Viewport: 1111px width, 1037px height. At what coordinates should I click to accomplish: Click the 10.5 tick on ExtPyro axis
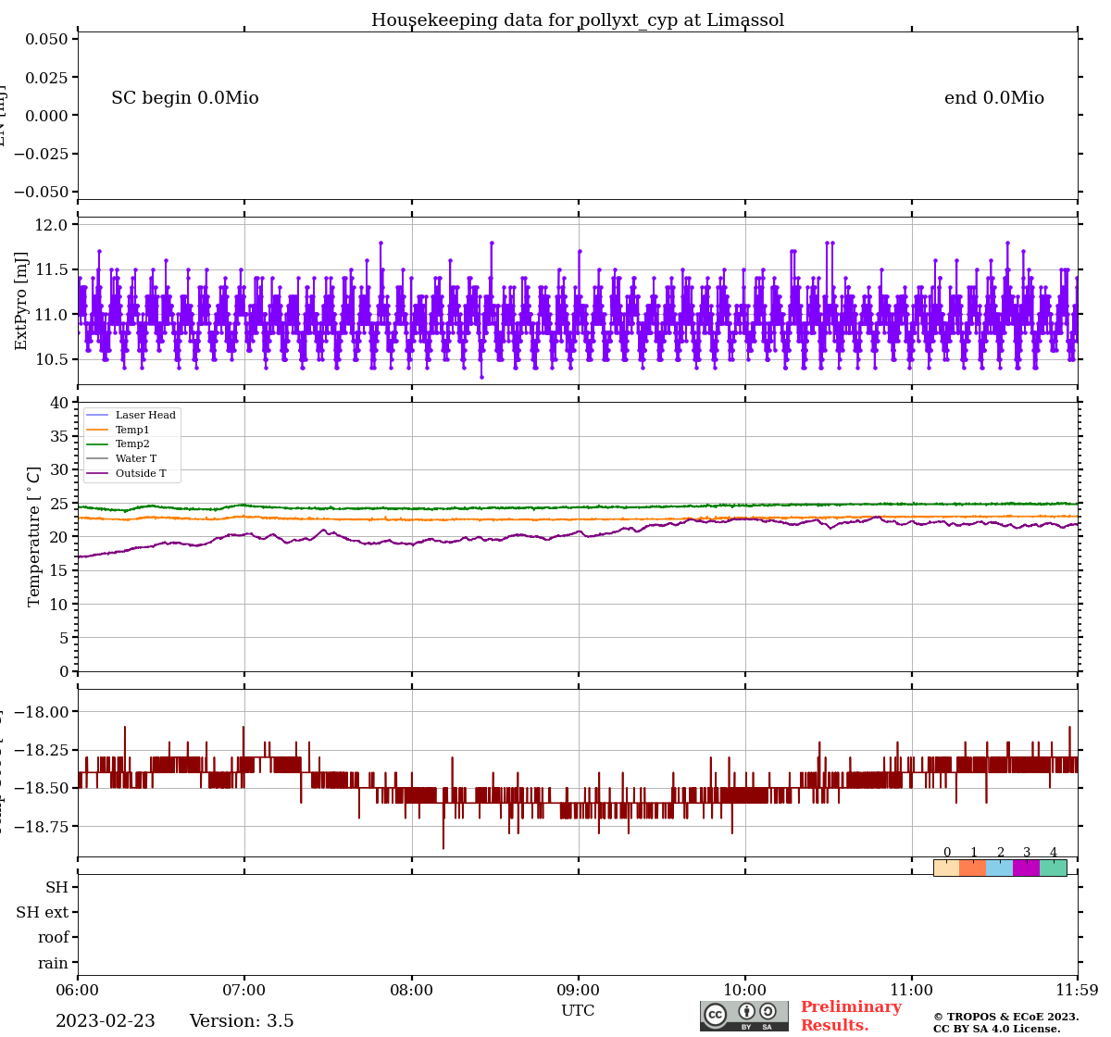click(52, 359)
